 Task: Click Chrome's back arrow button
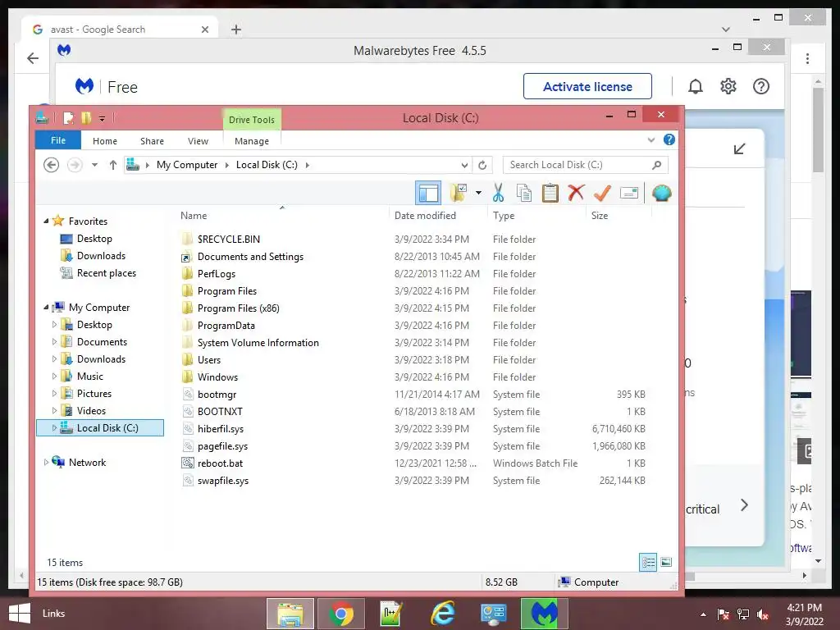33,58
